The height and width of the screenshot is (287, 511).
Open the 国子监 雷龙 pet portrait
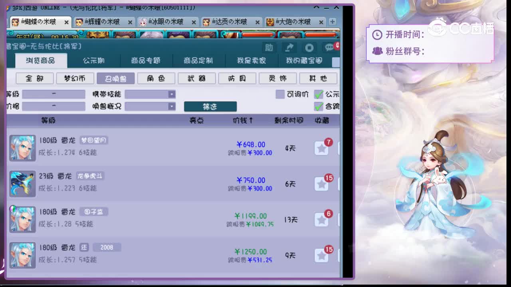coord(22,219)
